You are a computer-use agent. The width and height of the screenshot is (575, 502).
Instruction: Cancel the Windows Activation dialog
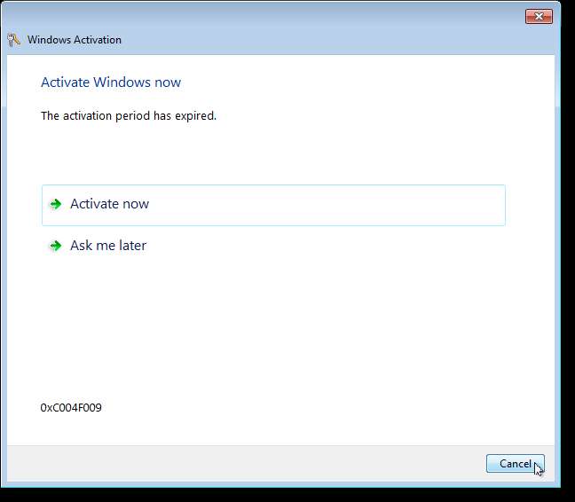(516, 464)
